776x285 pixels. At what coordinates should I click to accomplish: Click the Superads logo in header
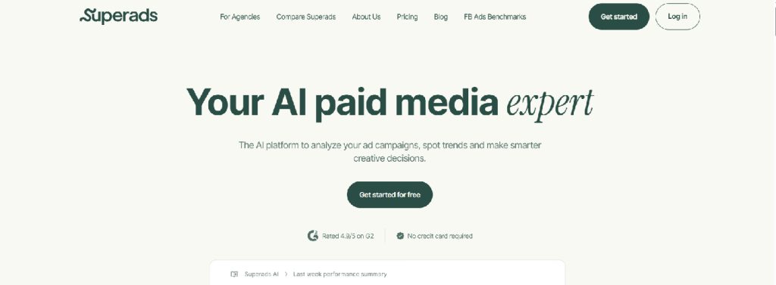(119, 16)
